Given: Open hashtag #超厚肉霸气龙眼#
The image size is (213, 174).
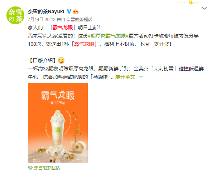Looking at the screenshot, I should tap(108, 36).
